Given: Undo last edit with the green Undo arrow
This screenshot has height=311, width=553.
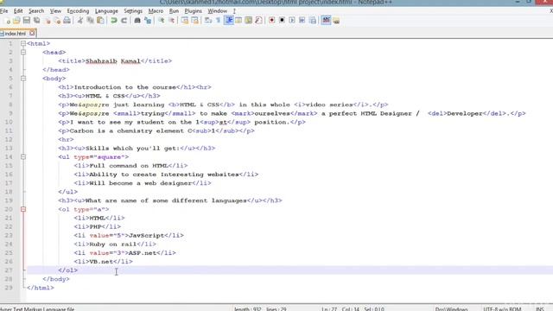Looking at the screenshot, I should [x=113, y=21].
